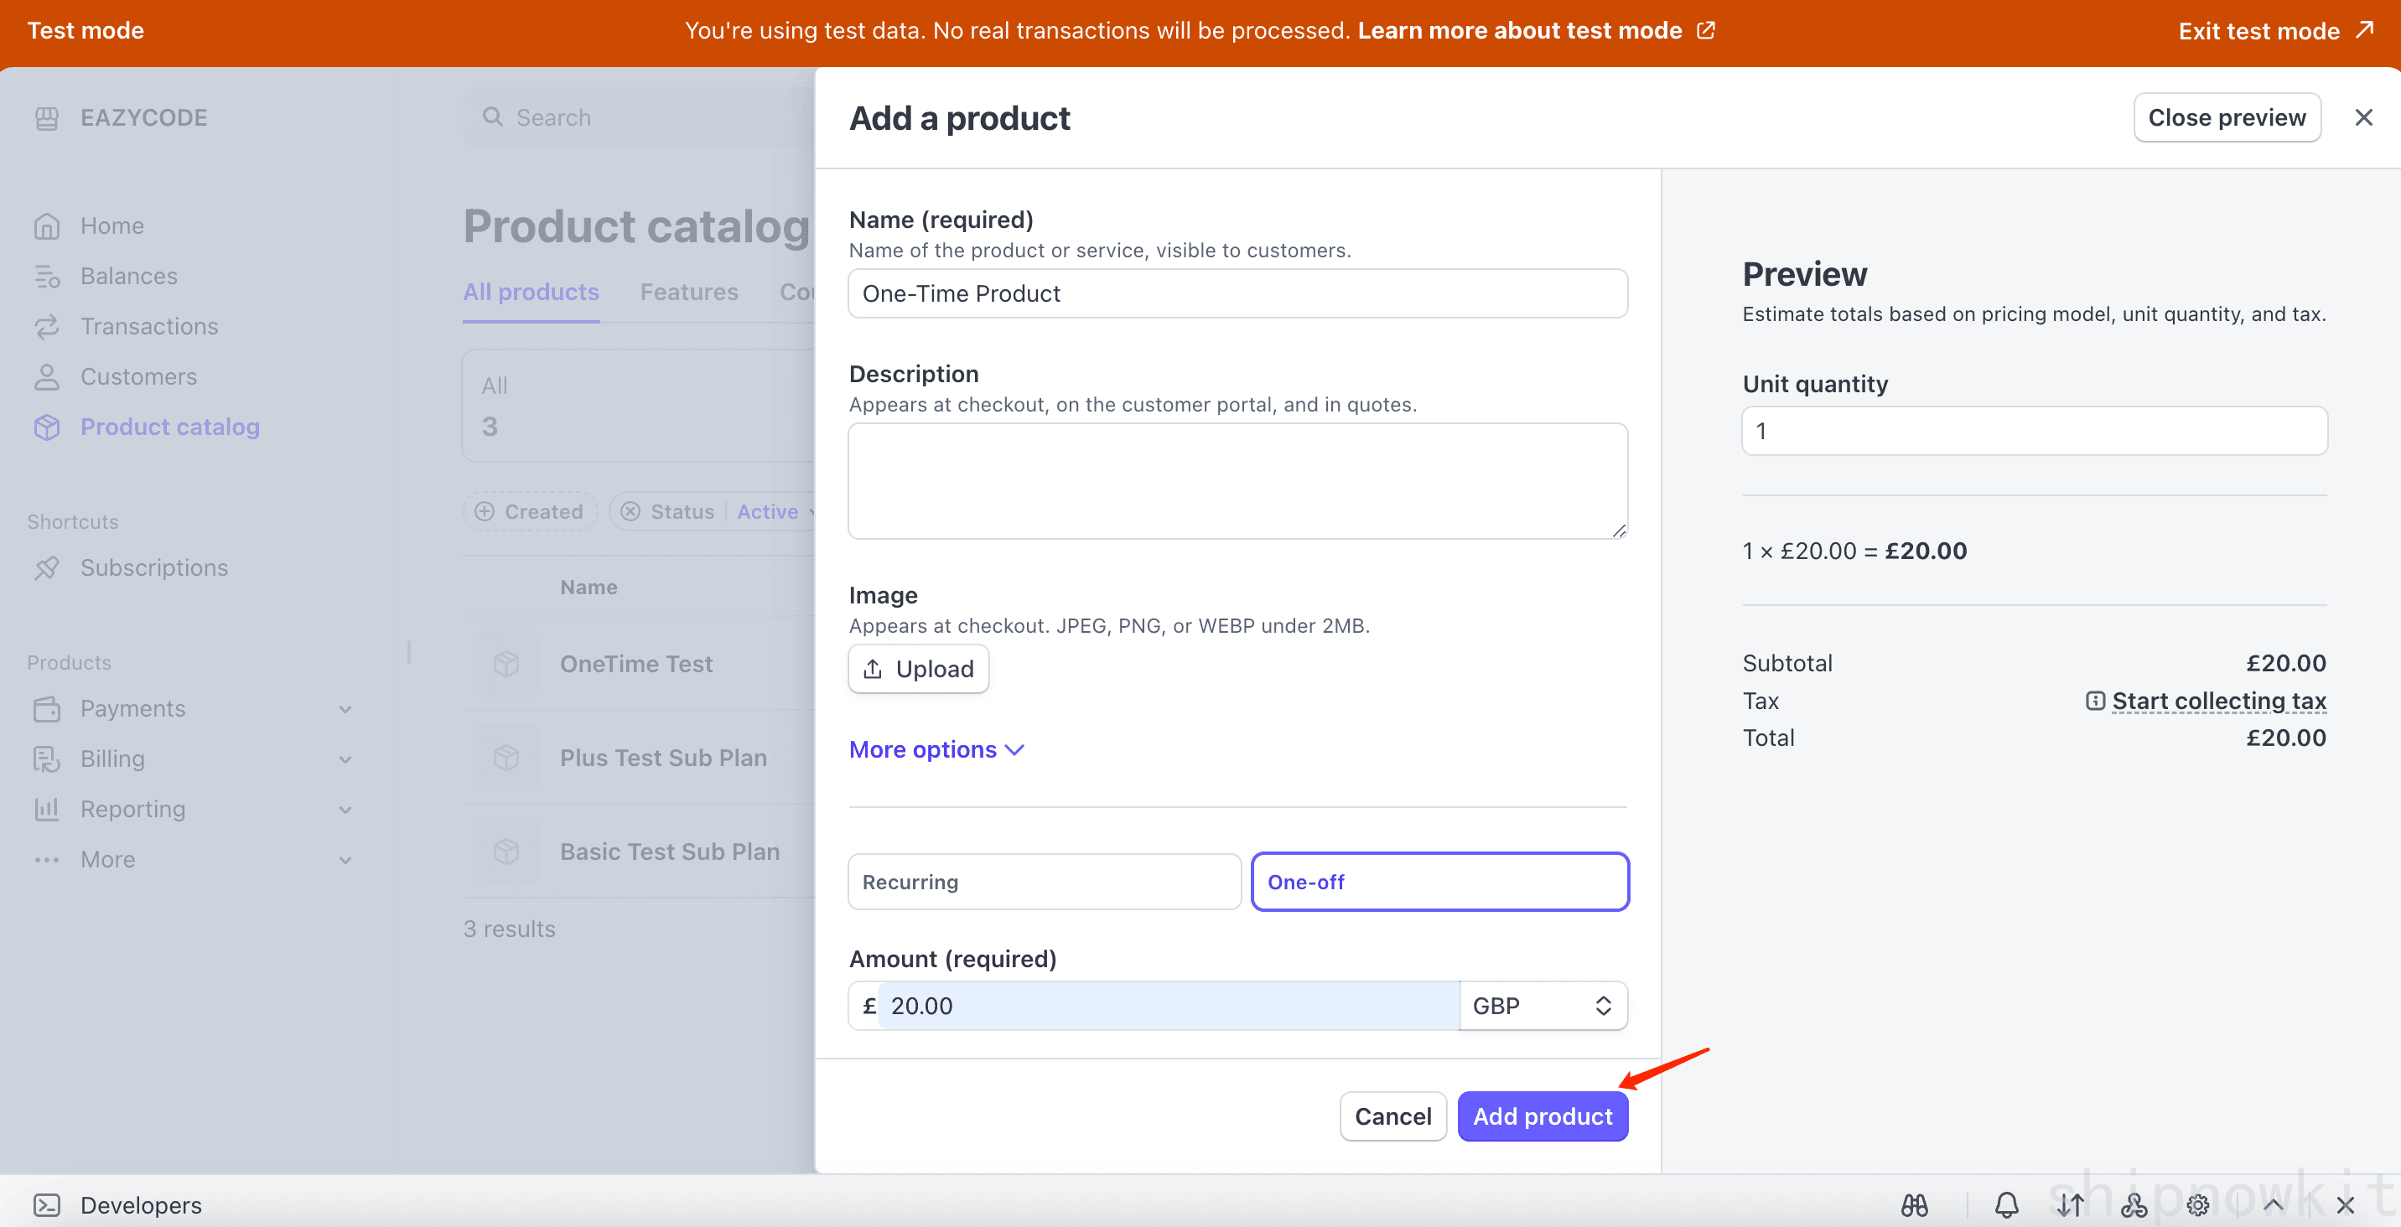Open the API logs arrows icon
Screen dimensions: 2401x1227
point(2069,1204)
